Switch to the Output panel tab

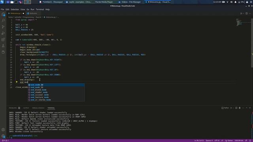click(26, 108)
